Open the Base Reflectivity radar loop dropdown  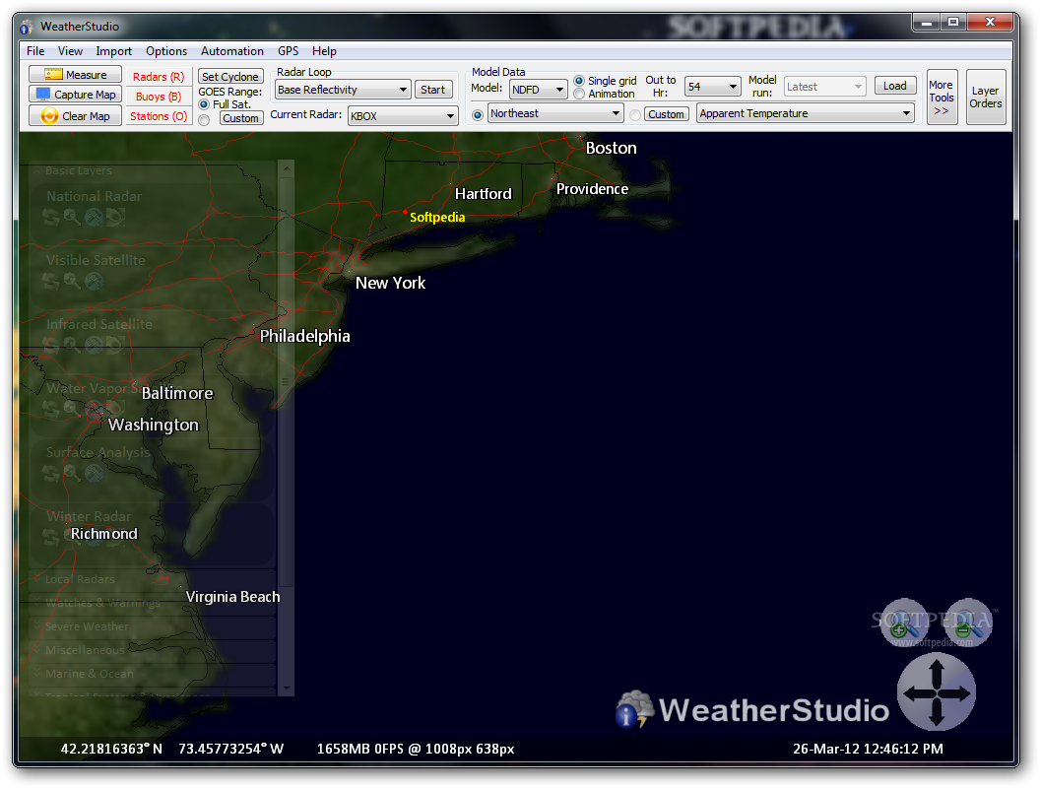pyautogui.click(x=343, y=90)
